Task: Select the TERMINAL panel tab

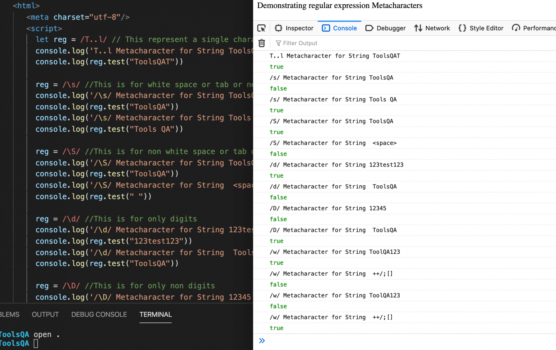Action: [x=155, y=314]
